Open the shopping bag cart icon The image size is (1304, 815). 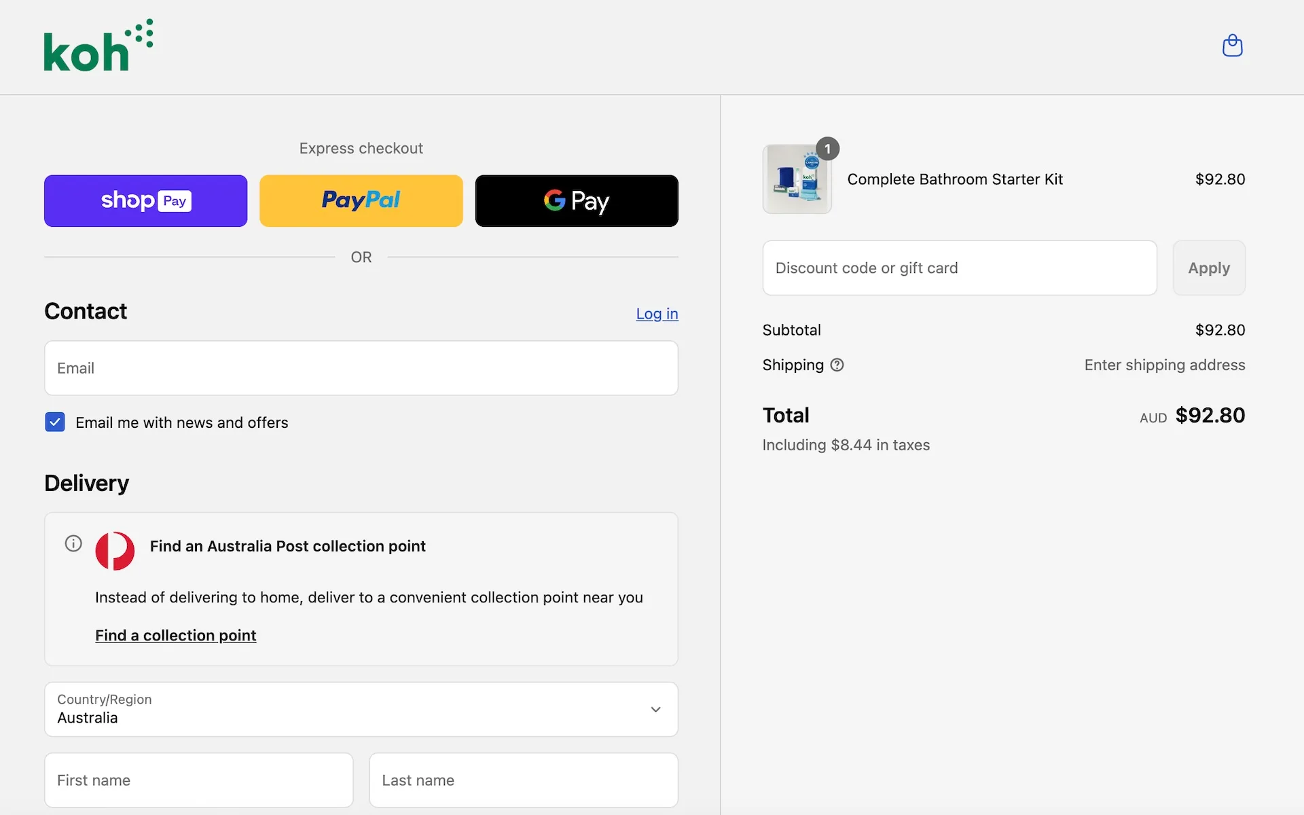(1232, 46)
